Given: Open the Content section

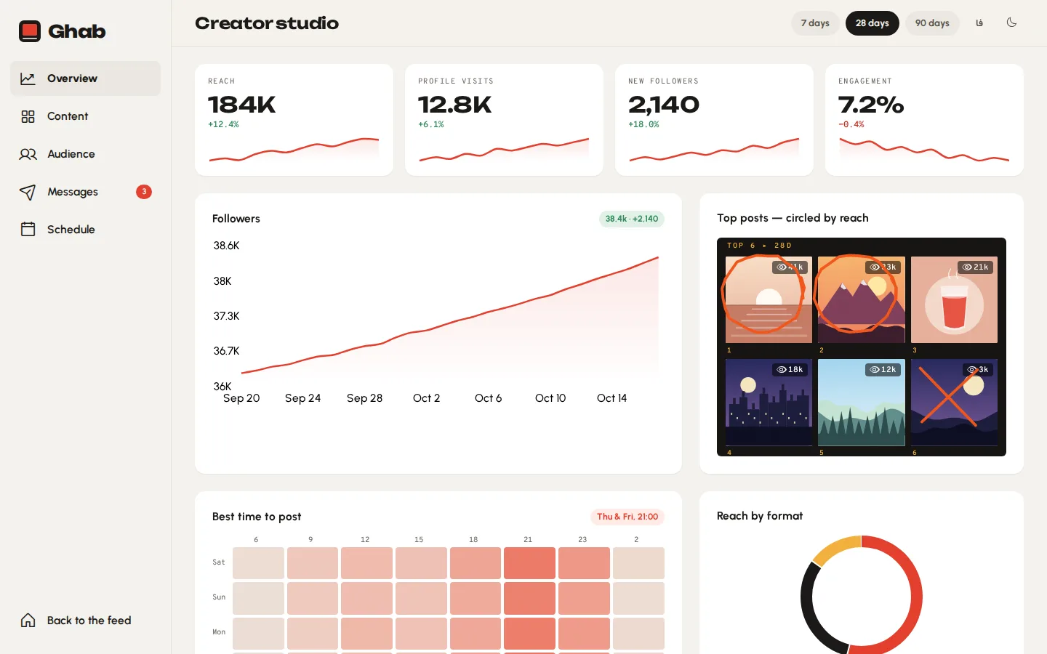Looking at the screenshot, I should pos(85,116).
